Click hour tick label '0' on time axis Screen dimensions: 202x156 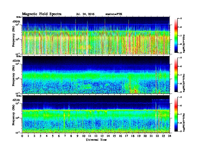(x=22, y=136)
